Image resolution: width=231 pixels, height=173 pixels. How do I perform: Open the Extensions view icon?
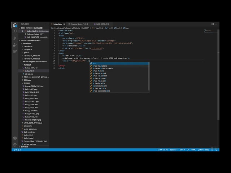pos(15,52)
